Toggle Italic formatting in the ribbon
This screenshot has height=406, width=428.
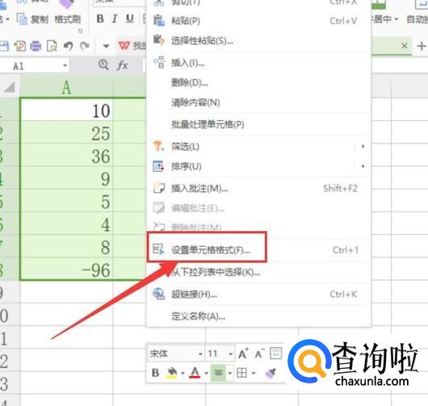pos(115,19)
